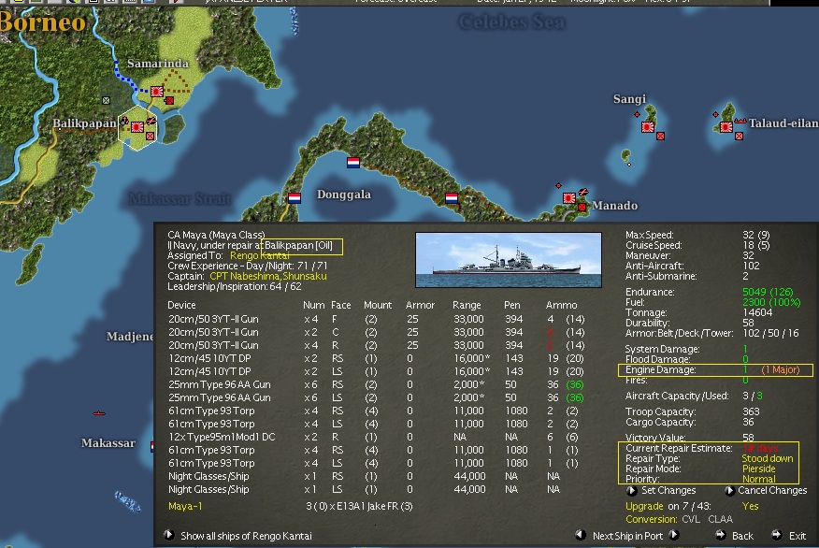Click the 'Exit' label

797,536
